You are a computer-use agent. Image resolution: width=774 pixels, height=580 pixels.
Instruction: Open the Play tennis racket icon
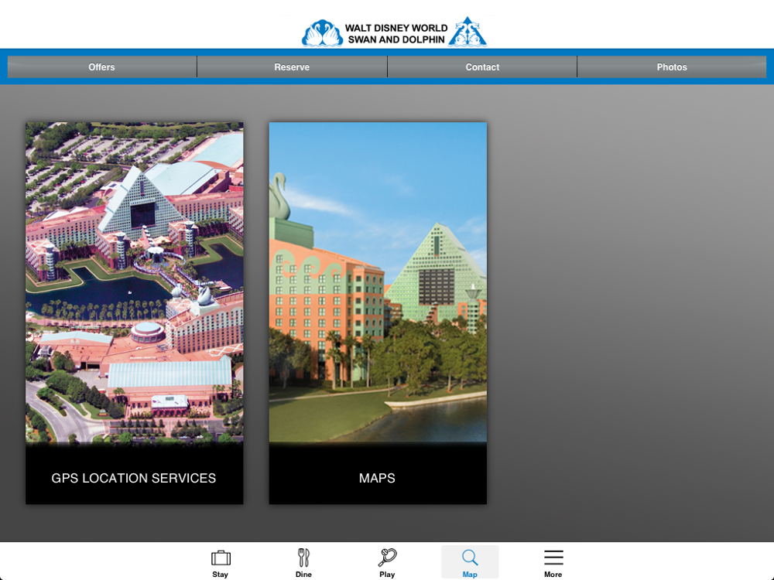(x=388, y=558)
